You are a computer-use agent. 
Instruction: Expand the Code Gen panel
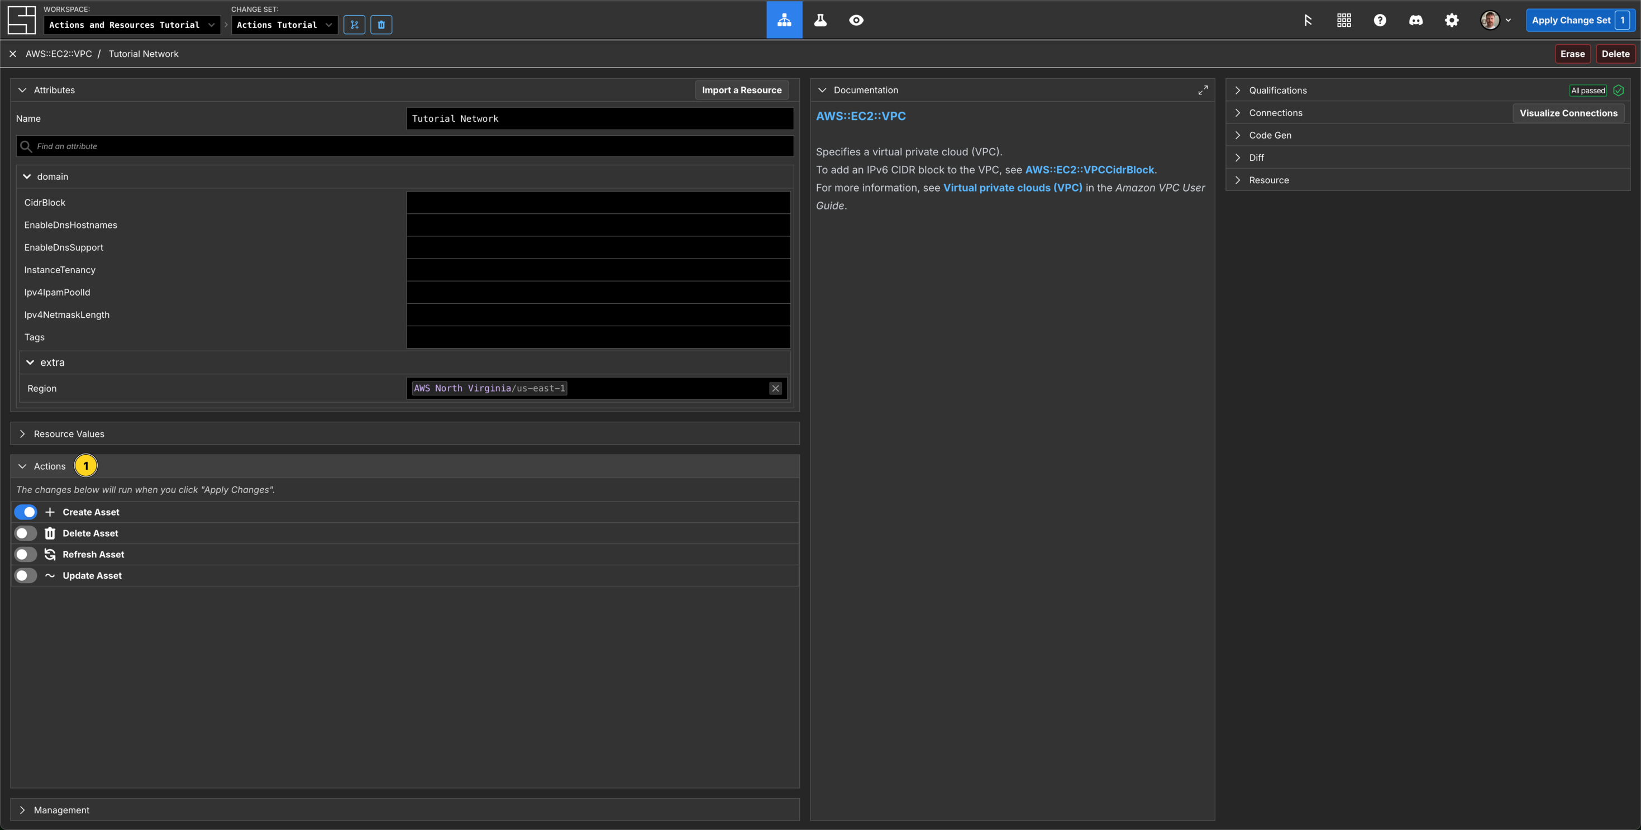pyautogui.click(x=1238, y=135)
